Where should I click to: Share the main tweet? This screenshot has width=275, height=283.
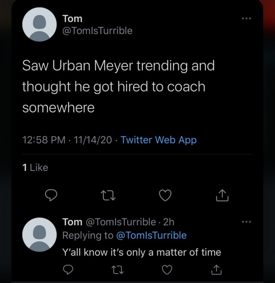tap(222, 195)
